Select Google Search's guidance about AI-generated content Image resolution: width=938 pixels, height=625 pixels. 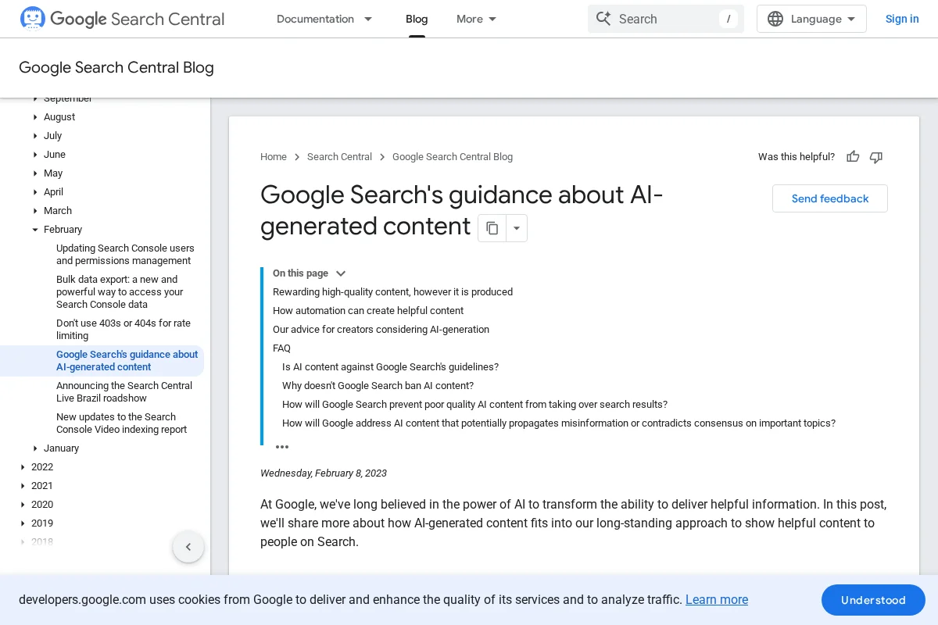(127, 361)
